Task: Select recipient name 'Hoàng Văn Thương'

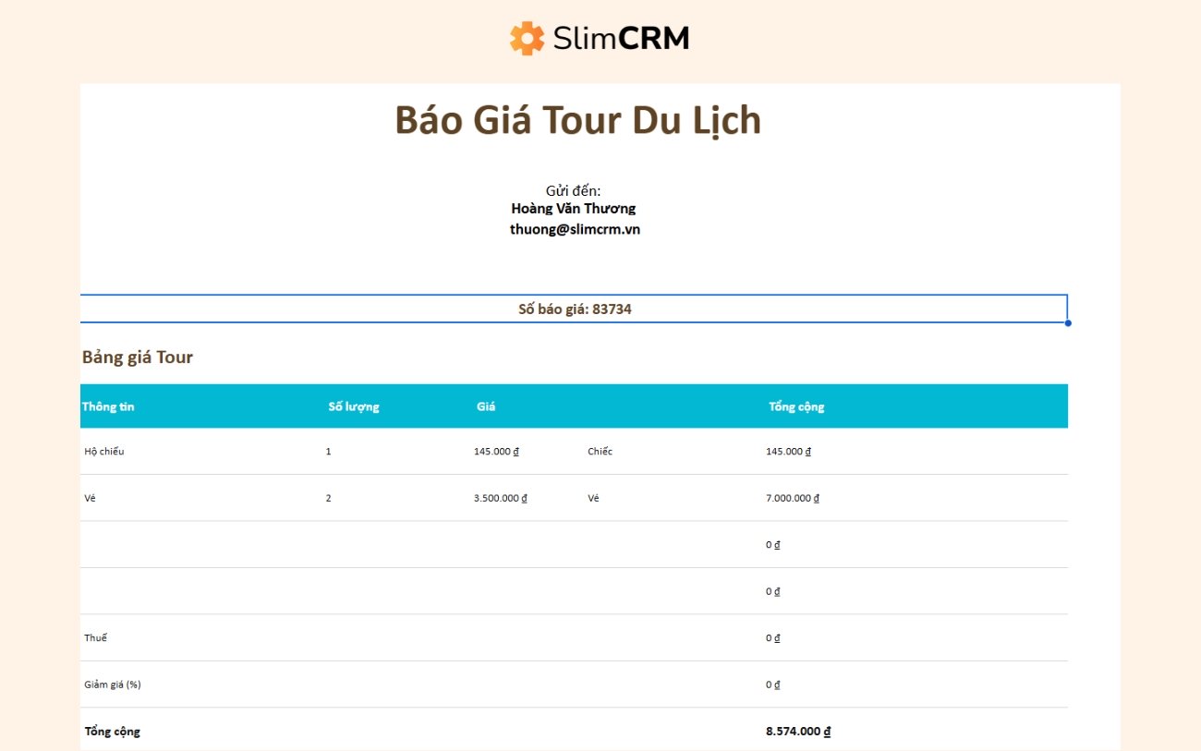Action: (574, 209)
